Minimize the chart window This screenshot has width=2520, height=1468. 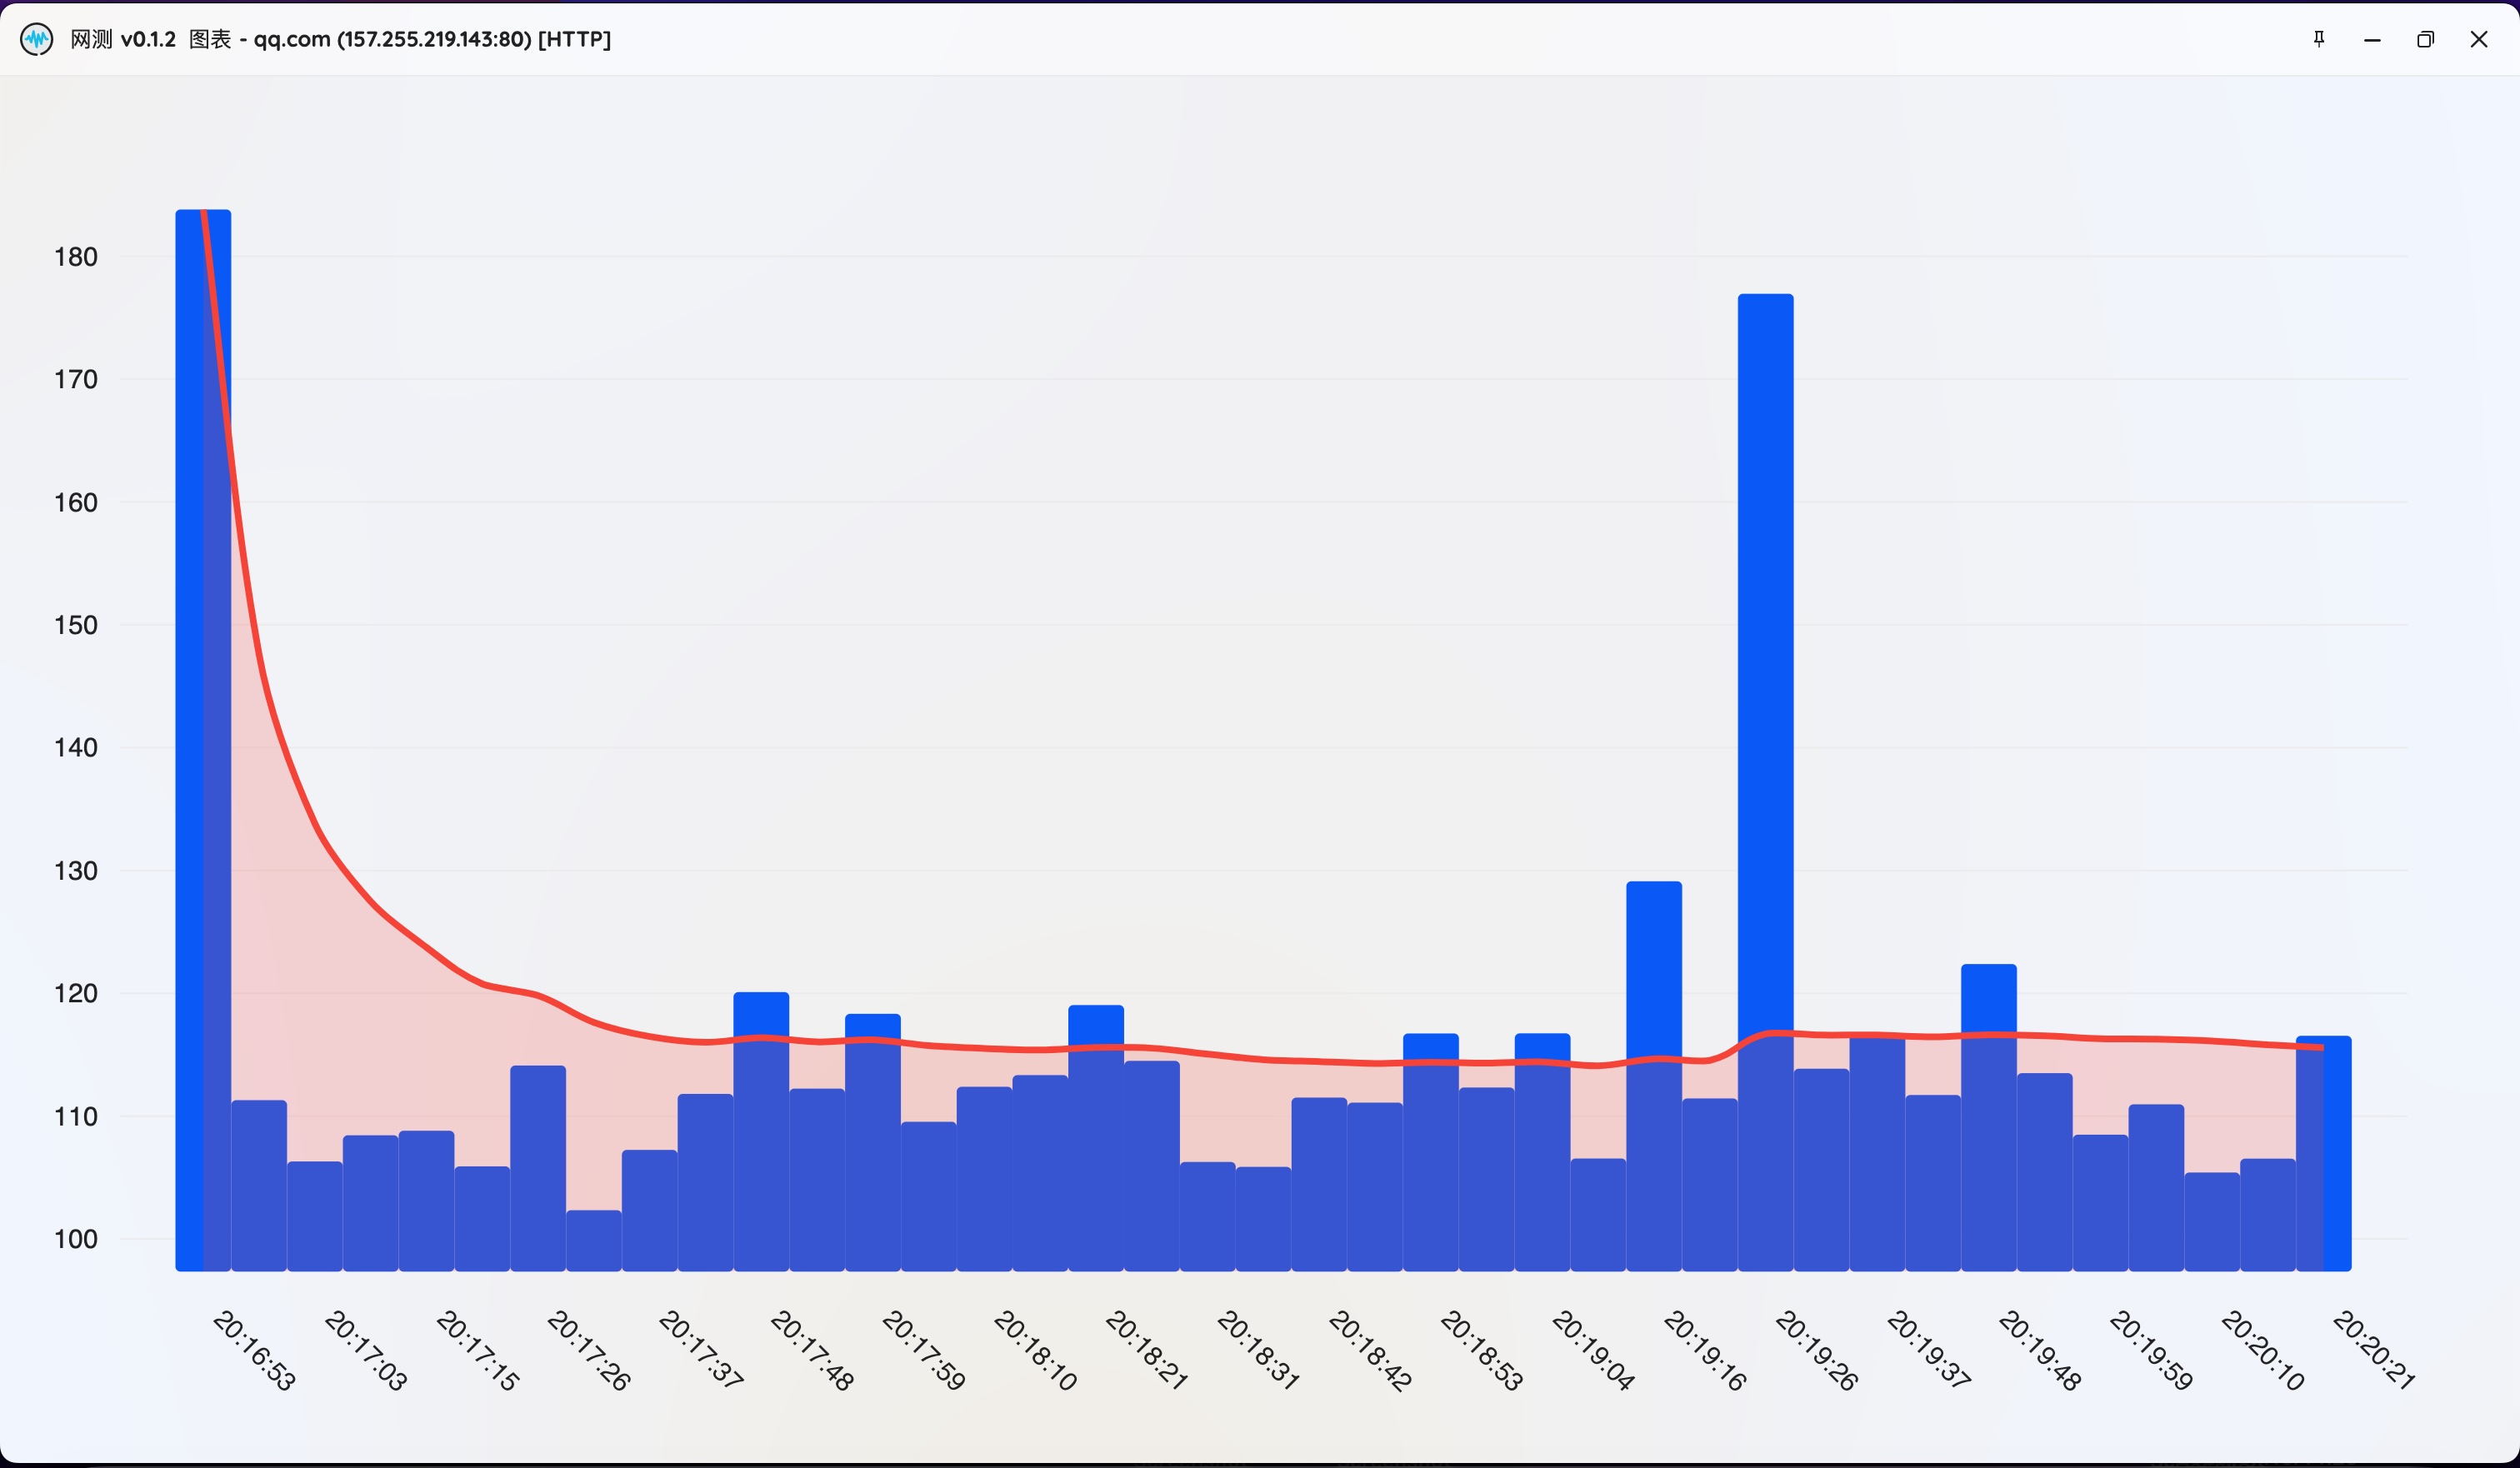pos(2372,39)
